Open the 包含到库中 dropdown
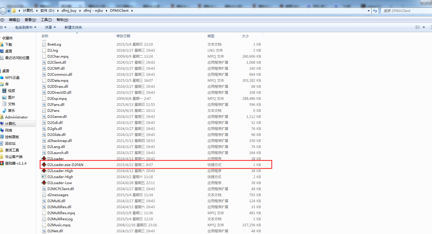Viewport: 432px width, 234px height. point(26,28)
